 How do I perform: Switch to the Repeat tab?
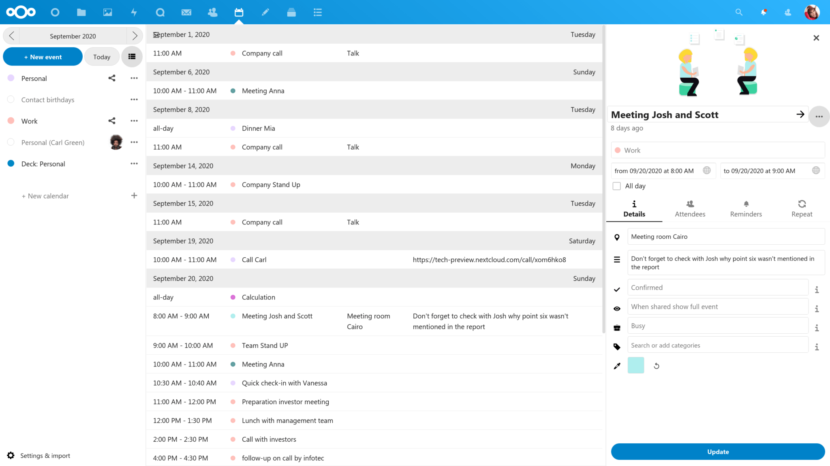tap(802, 208)
